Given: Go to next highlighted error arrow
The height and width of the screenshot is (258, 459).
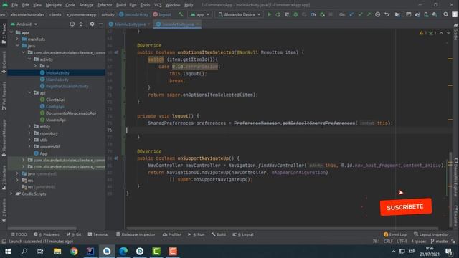Looking at the screenshot, I should coord(448,33).
